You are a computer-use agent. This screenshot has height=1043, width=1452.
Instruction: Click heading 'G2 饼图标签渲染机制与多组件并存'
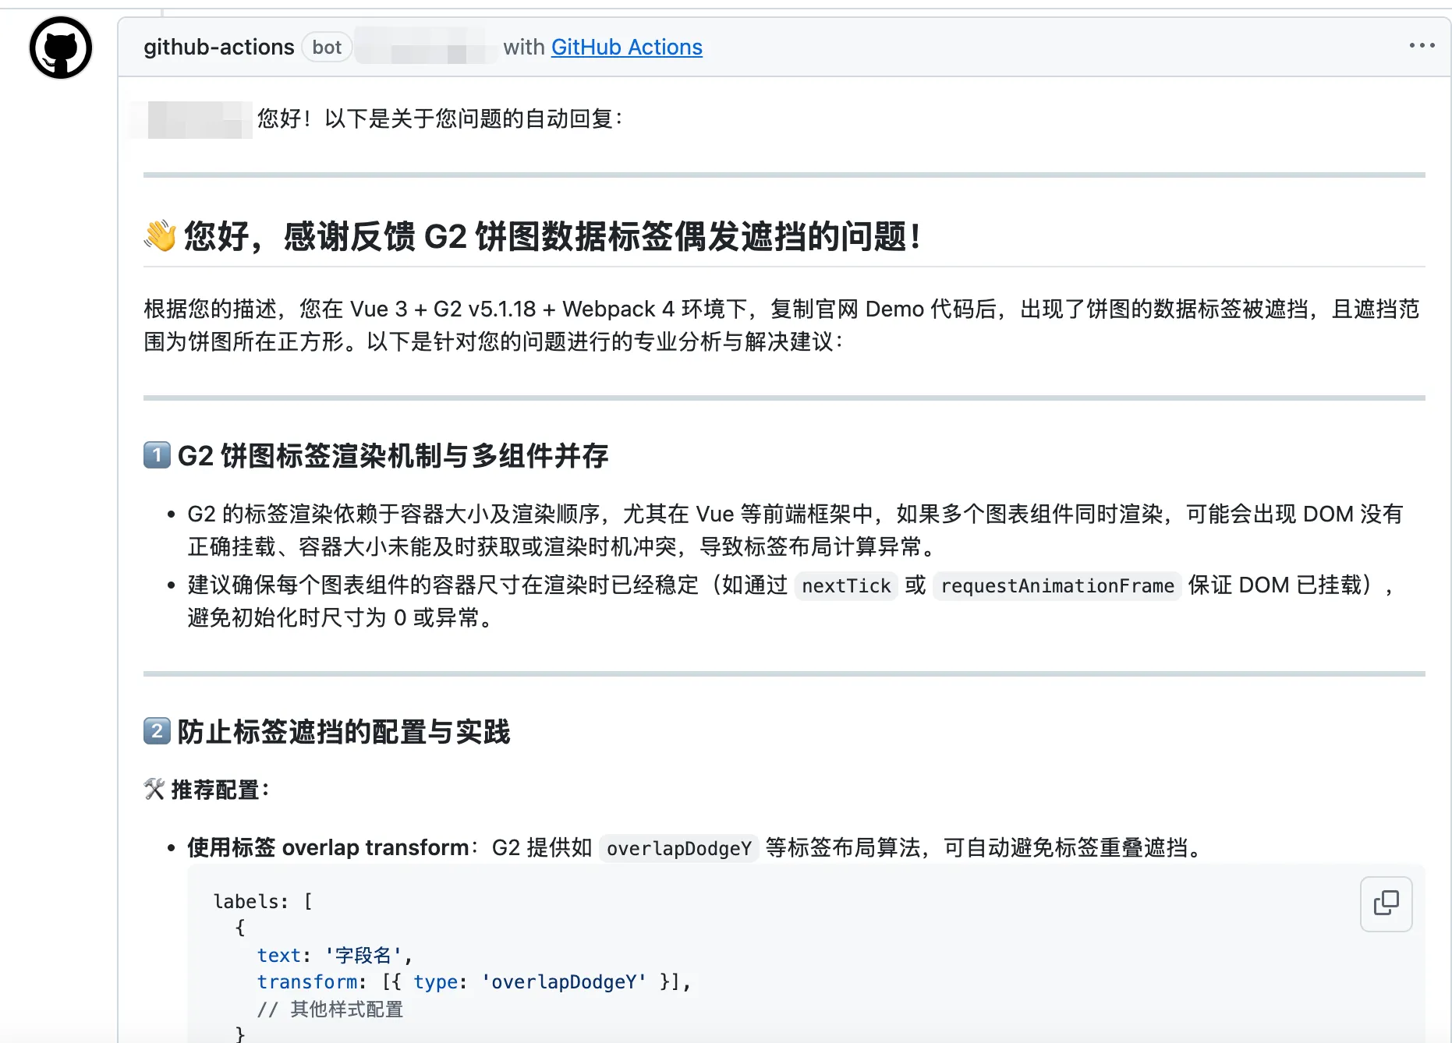point(393,456)
